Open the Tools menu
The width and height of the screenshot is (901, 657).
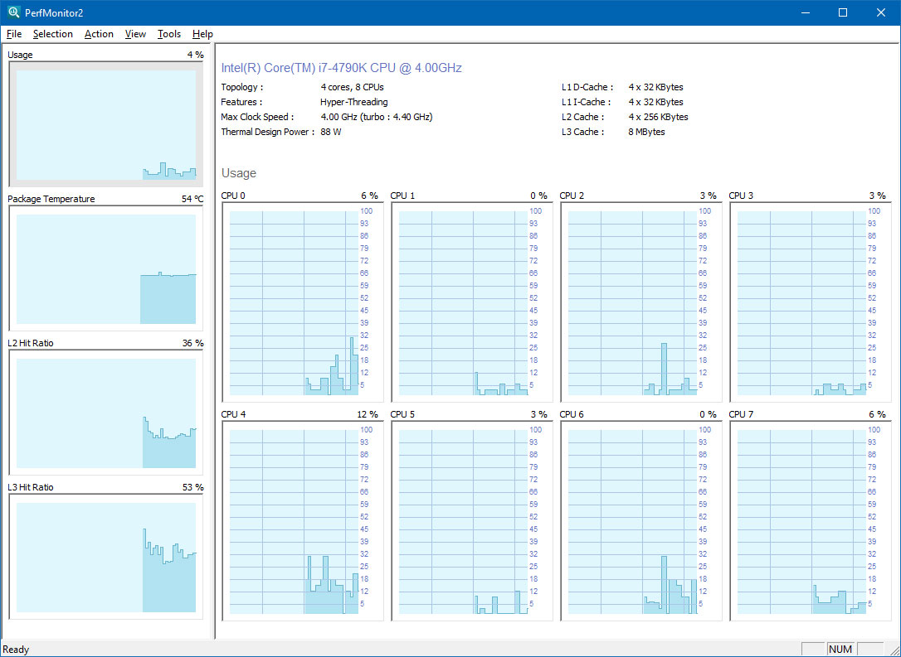tap(169, 34)
